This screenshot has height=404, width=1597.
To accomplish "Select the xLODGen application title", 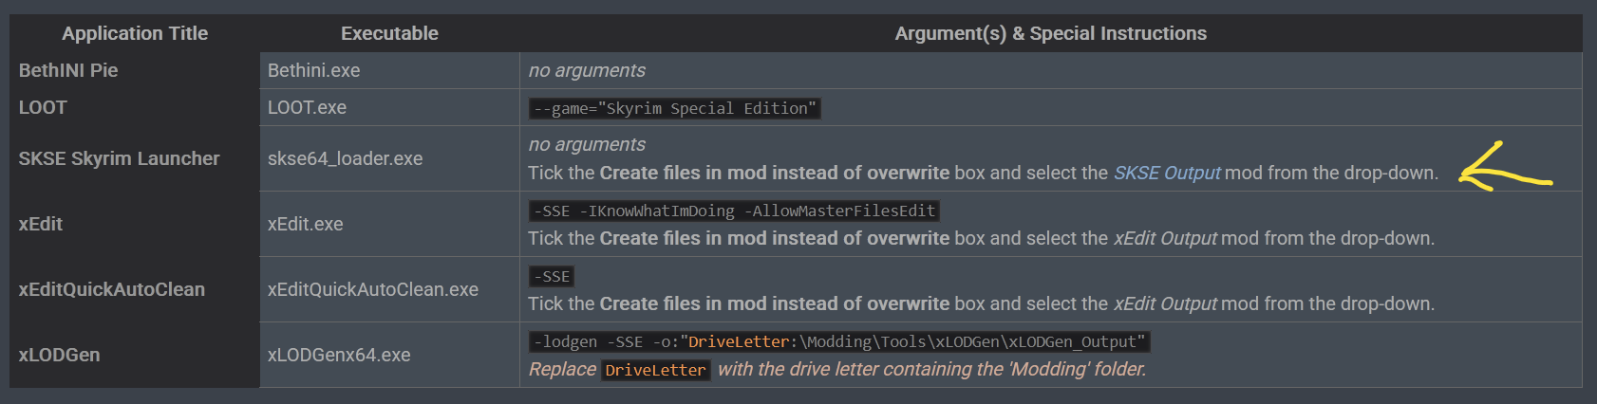I will pyautogui.click(x=59, y=355).
